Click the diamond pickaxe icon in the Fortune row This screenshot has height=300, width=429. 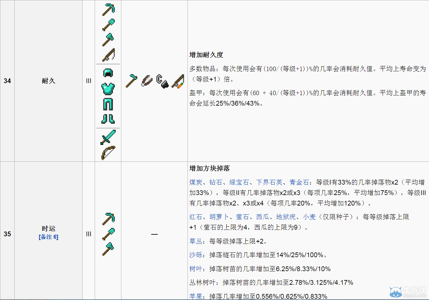point(108,219)
